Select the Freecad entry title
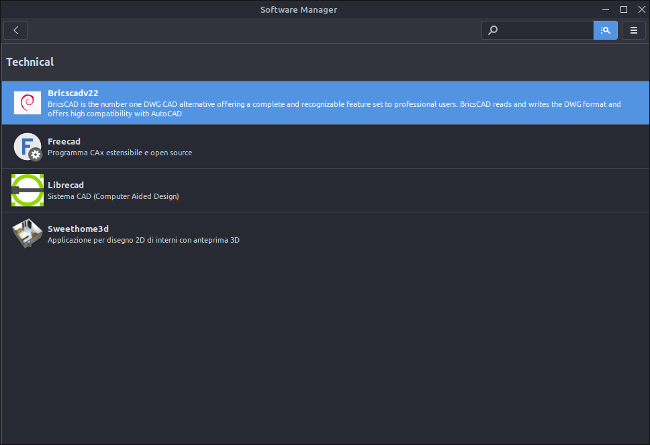This screenshot has height=445, width=650. click(64, 142)
